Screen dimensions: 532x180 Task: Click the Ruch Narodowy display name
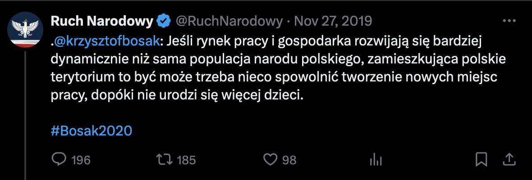102,21
